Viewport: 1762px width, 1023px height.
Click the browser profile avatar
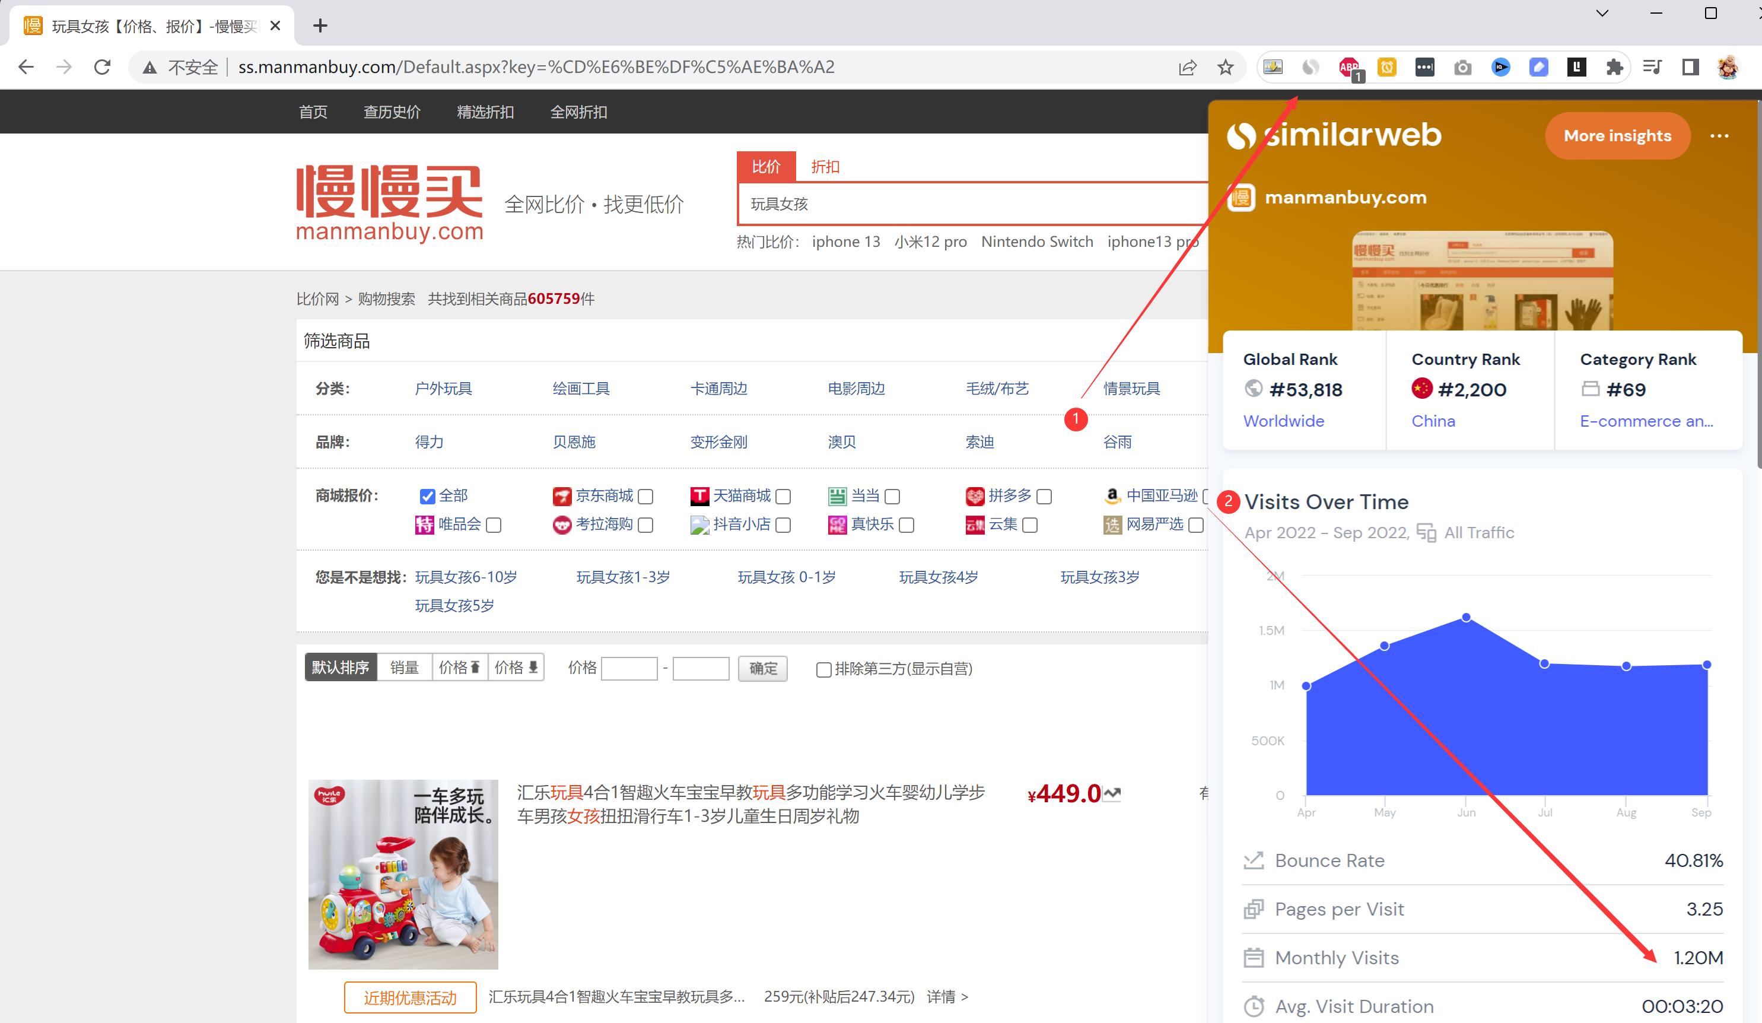(1728, 66)
